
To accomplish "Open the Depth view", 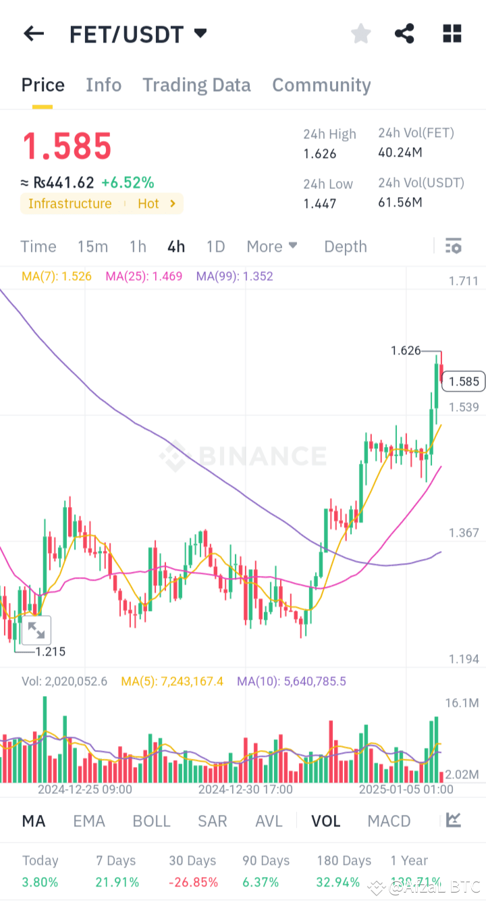I will (345, 246).
